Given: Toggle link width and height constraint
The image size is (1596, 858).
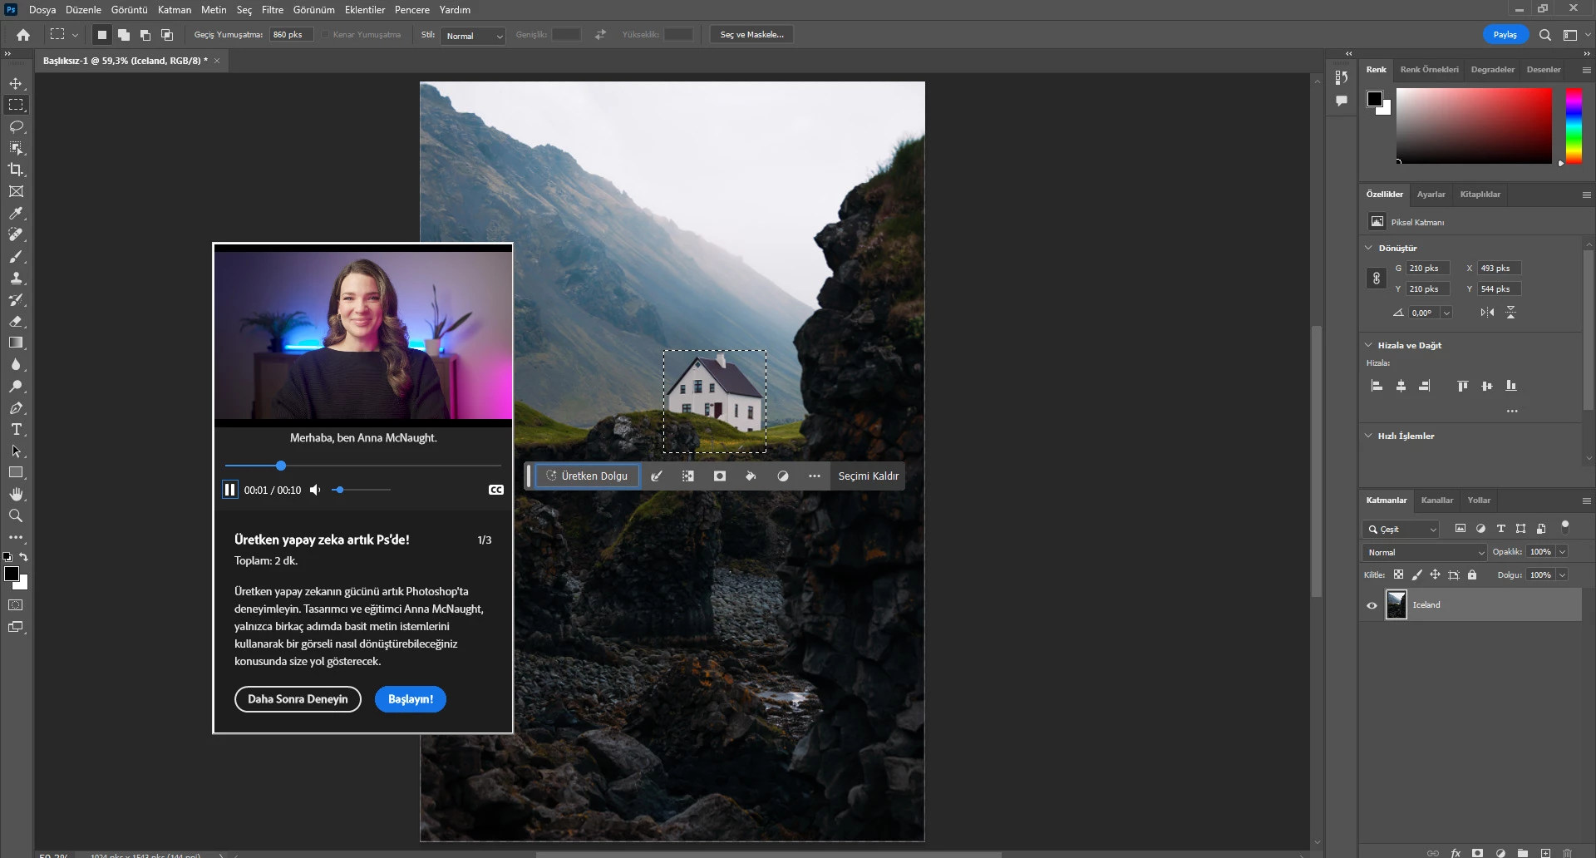Looking at the screenshot, I should (x=1377, y=279).
